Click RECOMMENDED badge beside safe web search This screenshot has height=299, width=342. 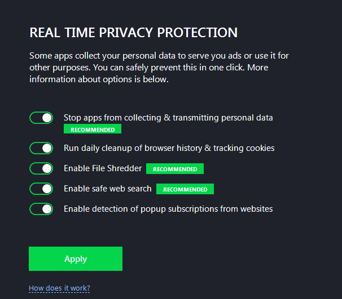click(x=185, y=189)
